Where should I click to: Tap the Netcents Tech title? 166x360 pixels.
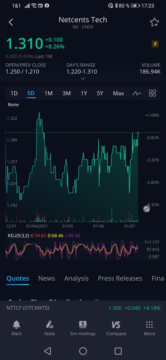point(83,20)
